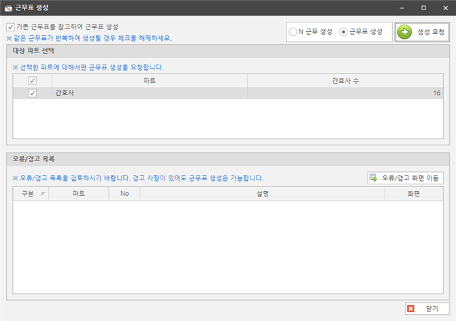Viewport: 456px width, 321px height.
Task: Select the N 근무 생성 radio option
Action: [x=293, y=32]
